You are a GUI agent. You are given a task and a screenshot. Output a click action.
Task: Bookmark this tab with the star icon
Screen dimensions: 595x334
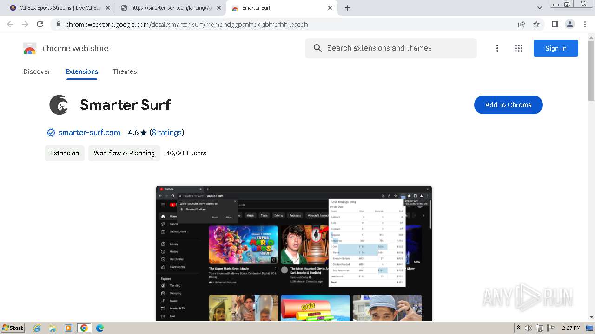[x=536, y=24]
